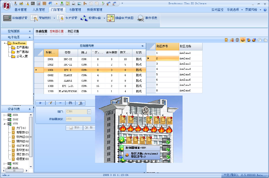269x178 pixels.
Task: Collapse the 设备列表 device list panel
Action: pos(30,109)
